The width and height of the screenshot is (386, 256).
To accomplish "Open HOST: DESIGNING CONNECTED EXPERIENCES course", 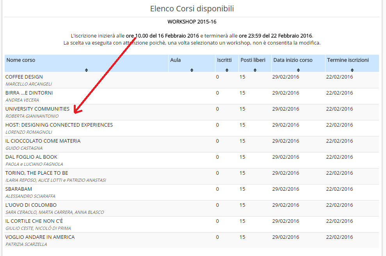I will point(59,125).
